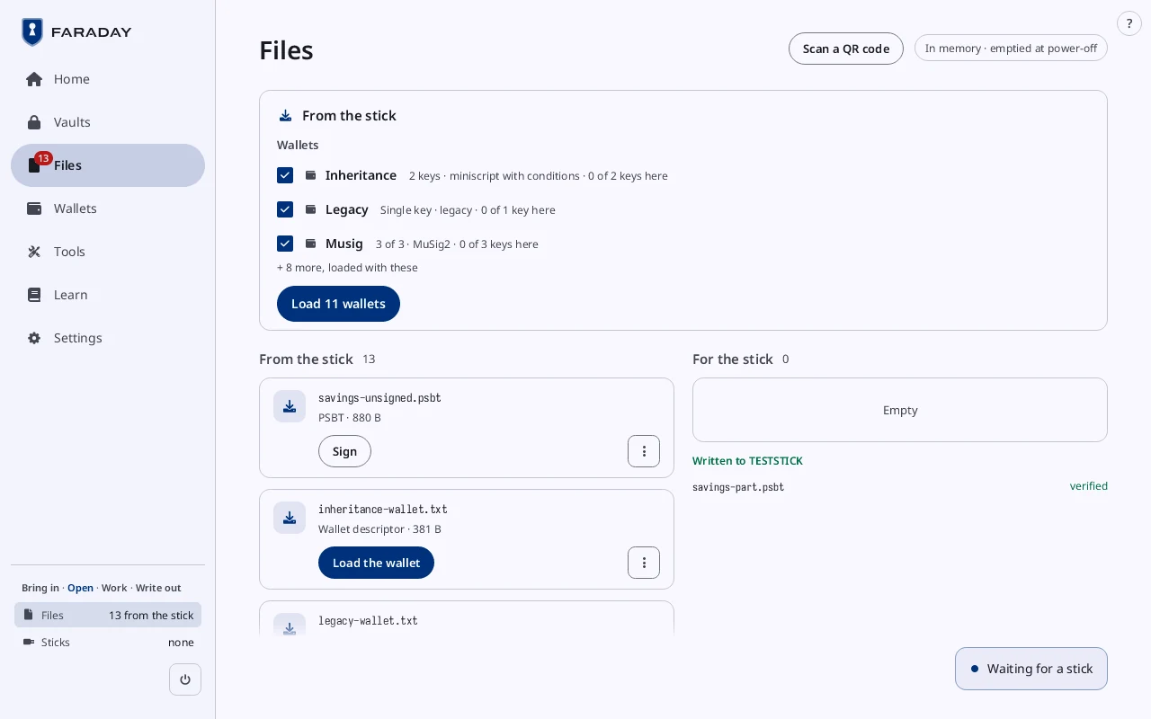Click the Faraday shield logo
This screenshot has height=719, width=1151.
click(32, 32)
